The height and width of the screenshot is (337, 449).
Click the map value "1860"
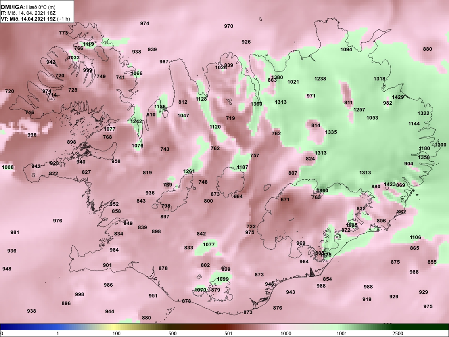tap(322, 191)
